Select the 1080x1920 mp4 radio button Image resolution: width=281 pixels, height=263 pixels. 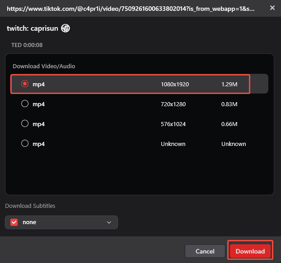[25, 84]
